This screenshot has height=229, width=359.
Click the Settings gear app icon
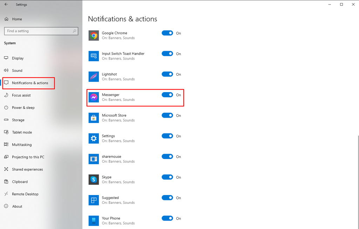coord(94,138)
